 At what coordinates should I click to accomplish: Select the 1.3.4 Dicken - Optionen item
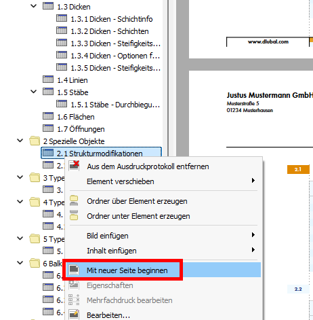115,56
